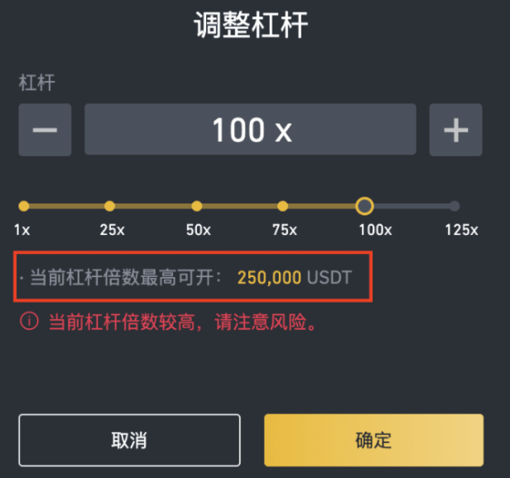This screenshot has width=510, height=478.
Task: Click the 125x label text
Action: tap(461, 230)
